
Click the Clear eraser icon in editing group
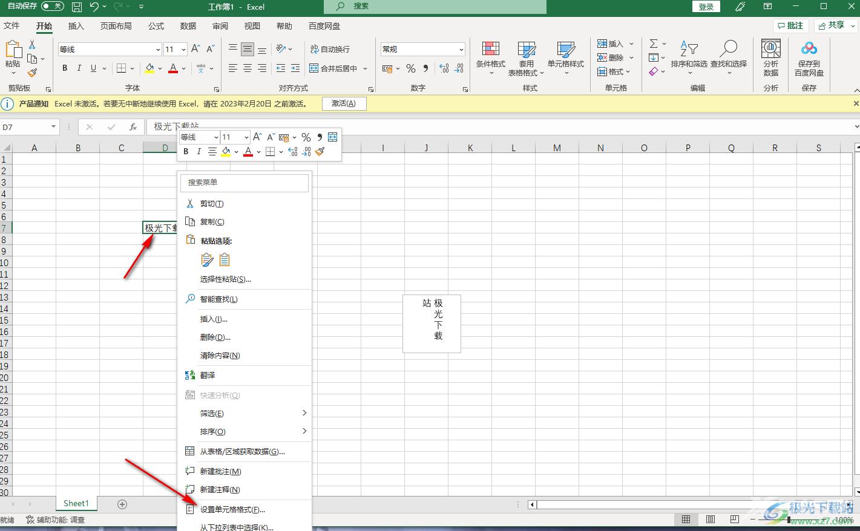(654, 71)
